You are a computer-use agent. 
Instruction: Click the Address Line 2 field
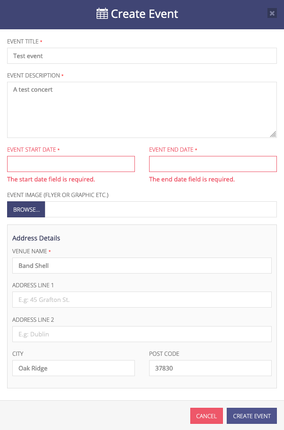coord(142,334)
